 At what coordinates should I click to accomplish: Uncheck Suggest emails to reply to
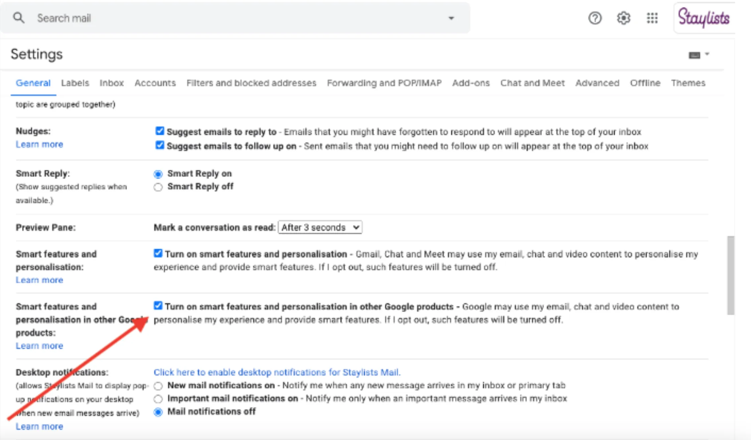pyautogui.click(x=159, y=131)
